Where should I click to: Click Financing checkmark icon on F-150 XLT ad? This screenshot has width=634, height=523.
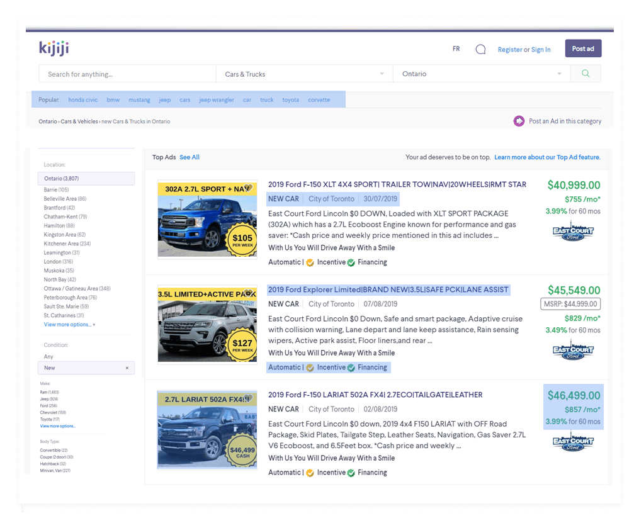[351, 262]
